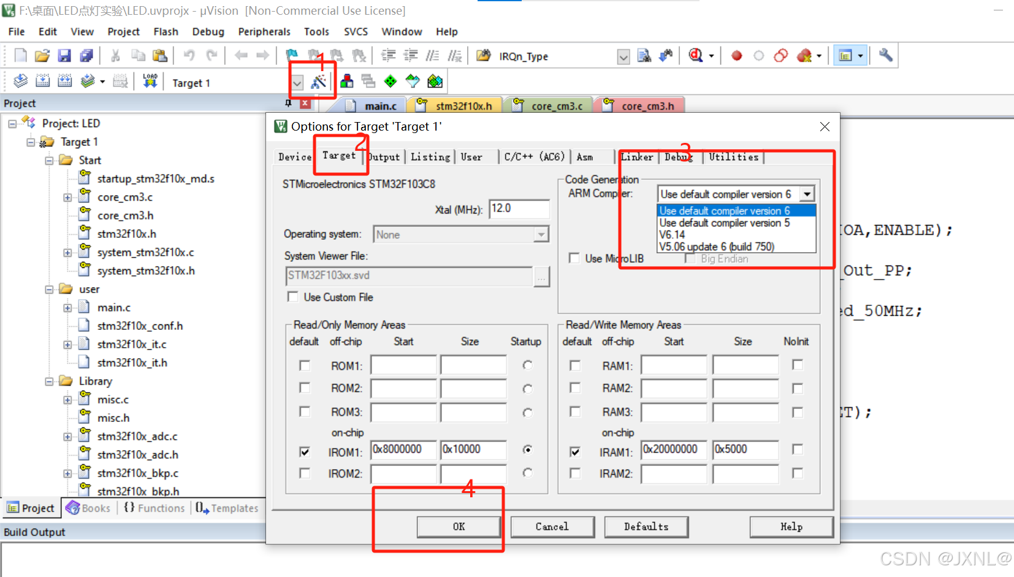Open the IRQn_Type search dropdown
Screen dimensions: 1014x577
click(623, 57)
